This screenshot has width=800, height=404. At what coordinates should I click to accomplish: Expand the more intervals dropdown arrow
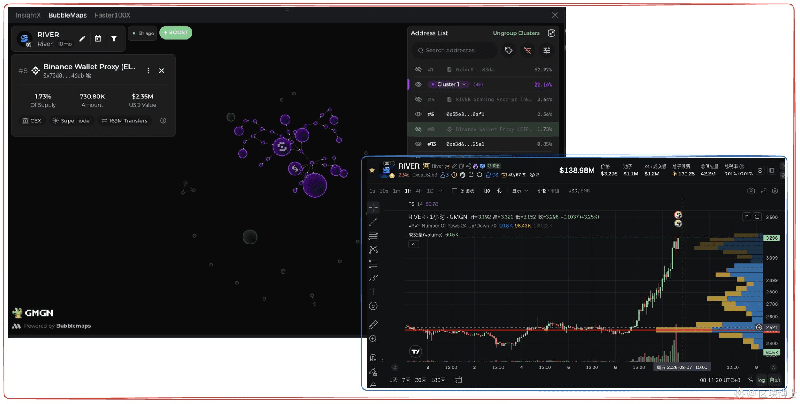click(x=440, y=191)
